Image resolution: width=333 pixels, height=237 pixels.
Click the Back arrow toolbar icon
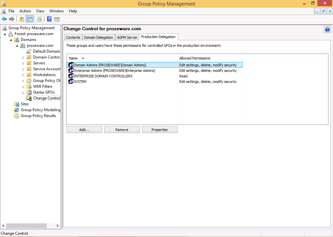coord(4,19)
